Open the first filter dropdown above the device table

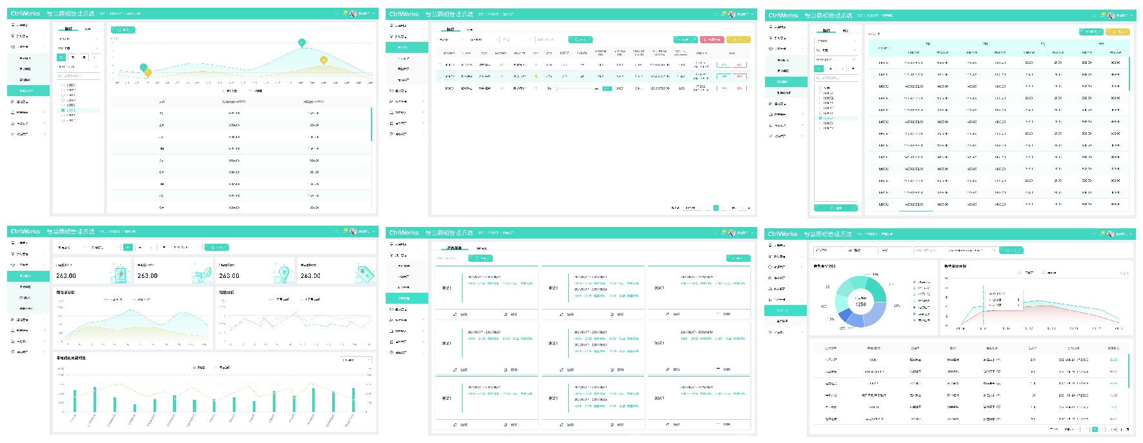coord(452,39)
